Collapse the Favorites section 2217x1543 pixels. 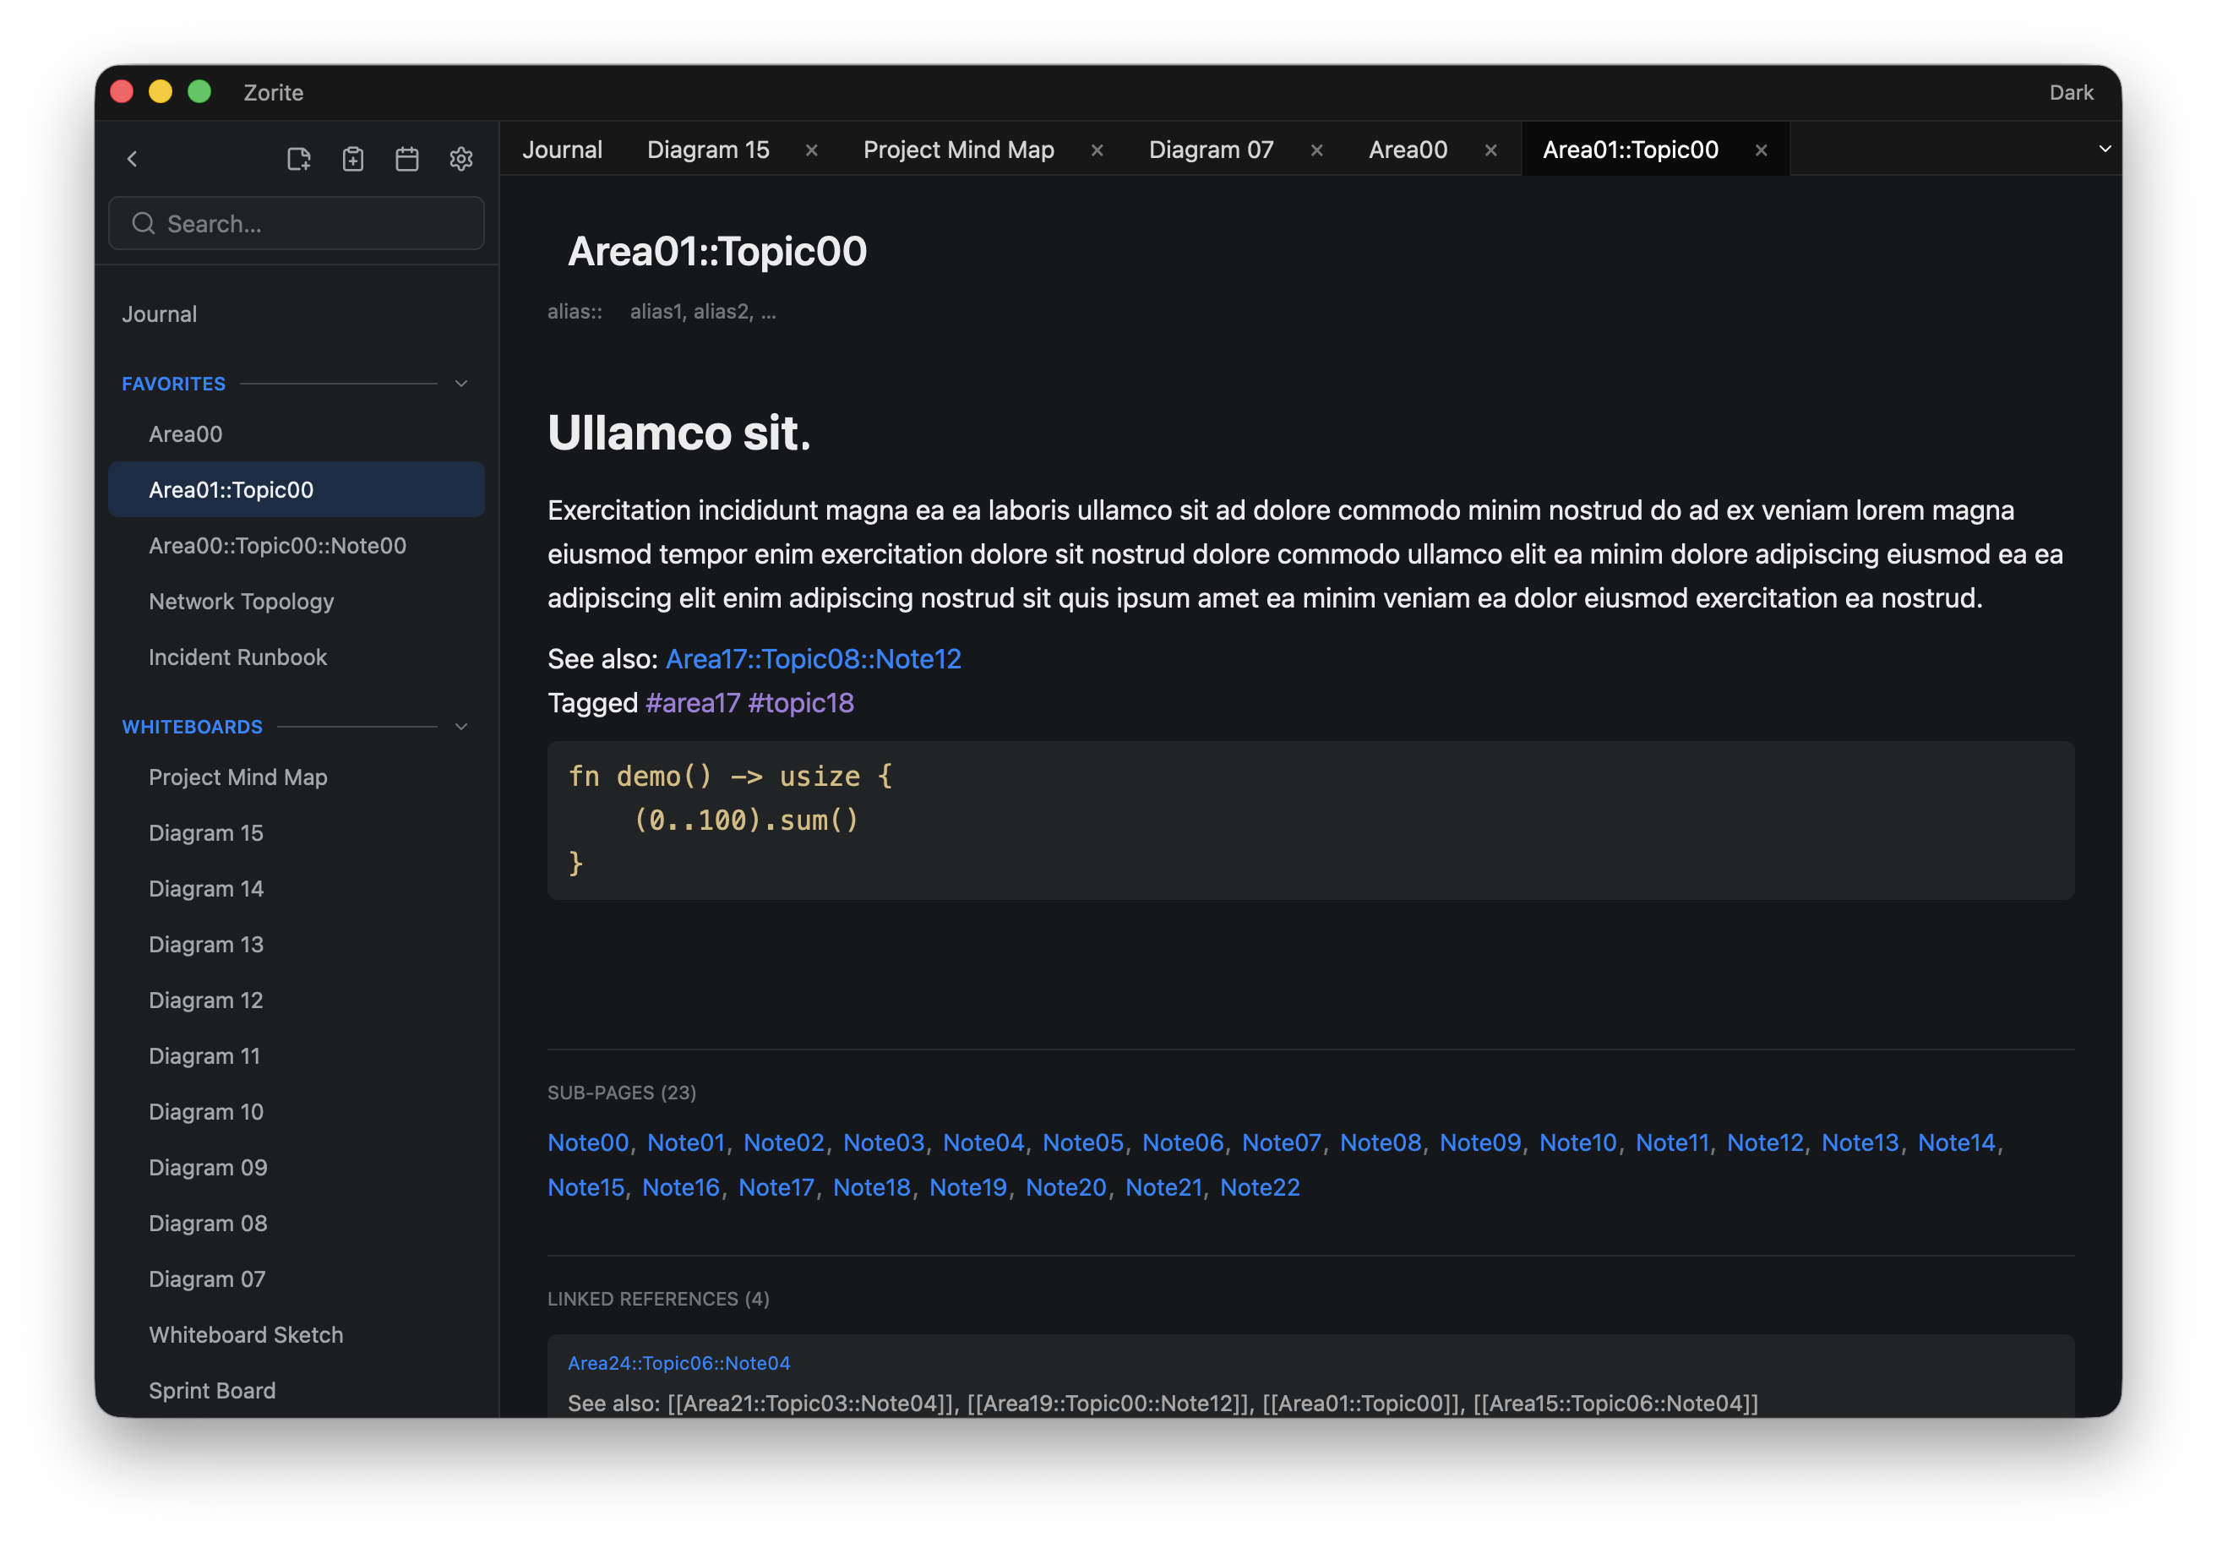click(460, 384)
